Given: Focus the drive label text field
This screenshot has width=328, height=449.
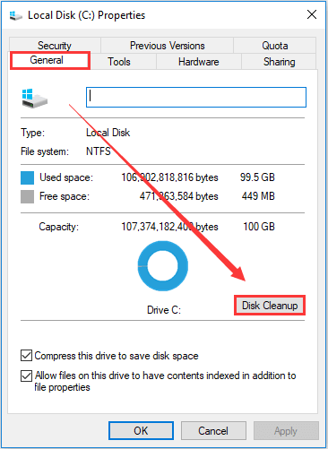Looking at the screenshot, I should click(x=196, y=97).
